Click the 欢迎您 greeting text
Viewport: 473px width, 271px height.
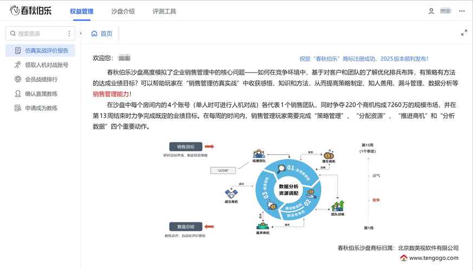click(103, 58)
